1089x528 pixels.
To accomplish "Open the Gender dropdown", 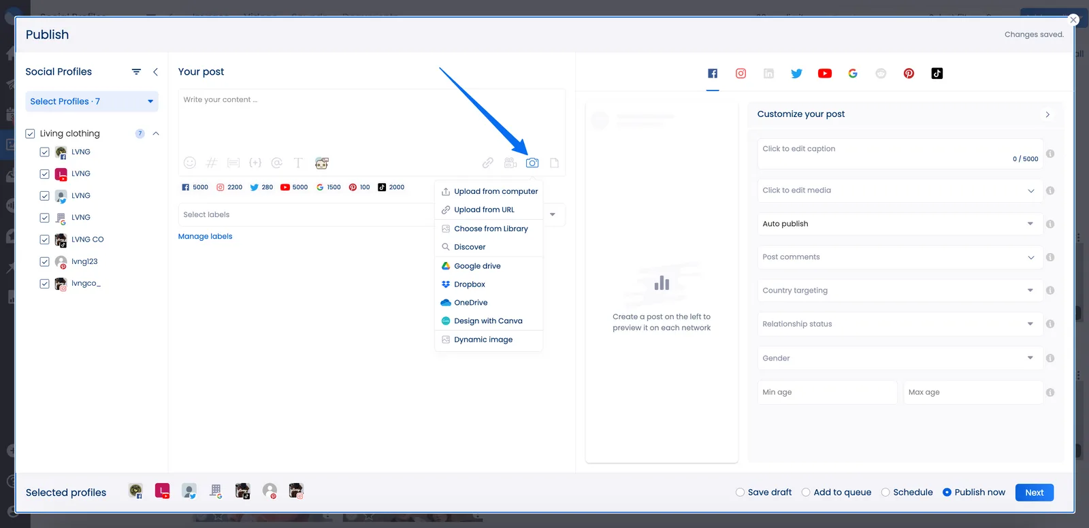I will (900, 358).
